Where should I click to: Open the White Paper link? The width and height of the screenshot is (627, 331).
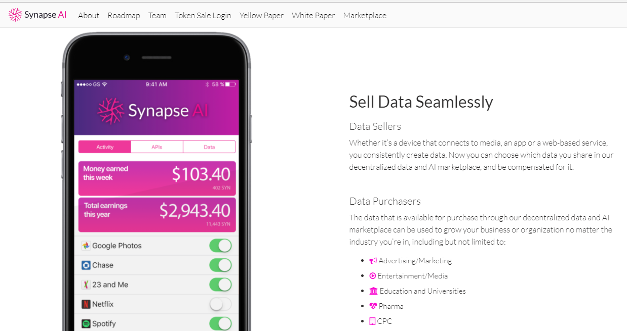[313, 15]
